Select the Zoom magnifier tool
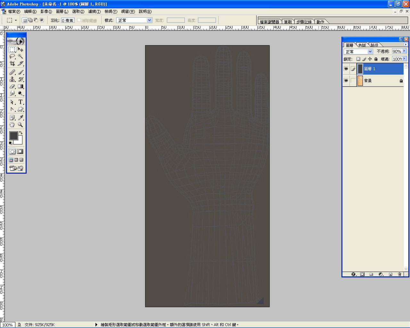 pos(20,125)
